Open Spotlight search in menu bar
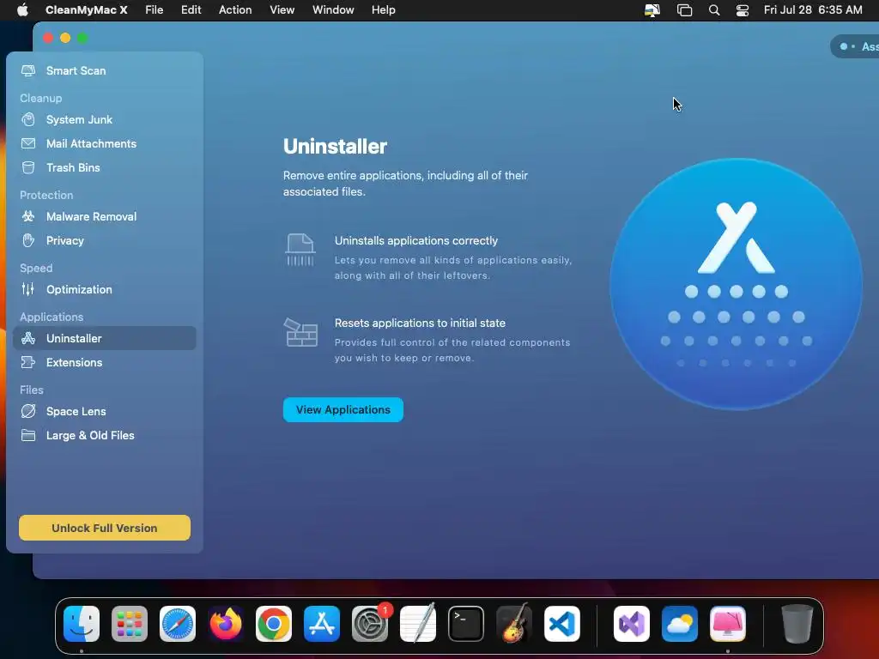Screen dimensions: 879x659 [713, 10]
